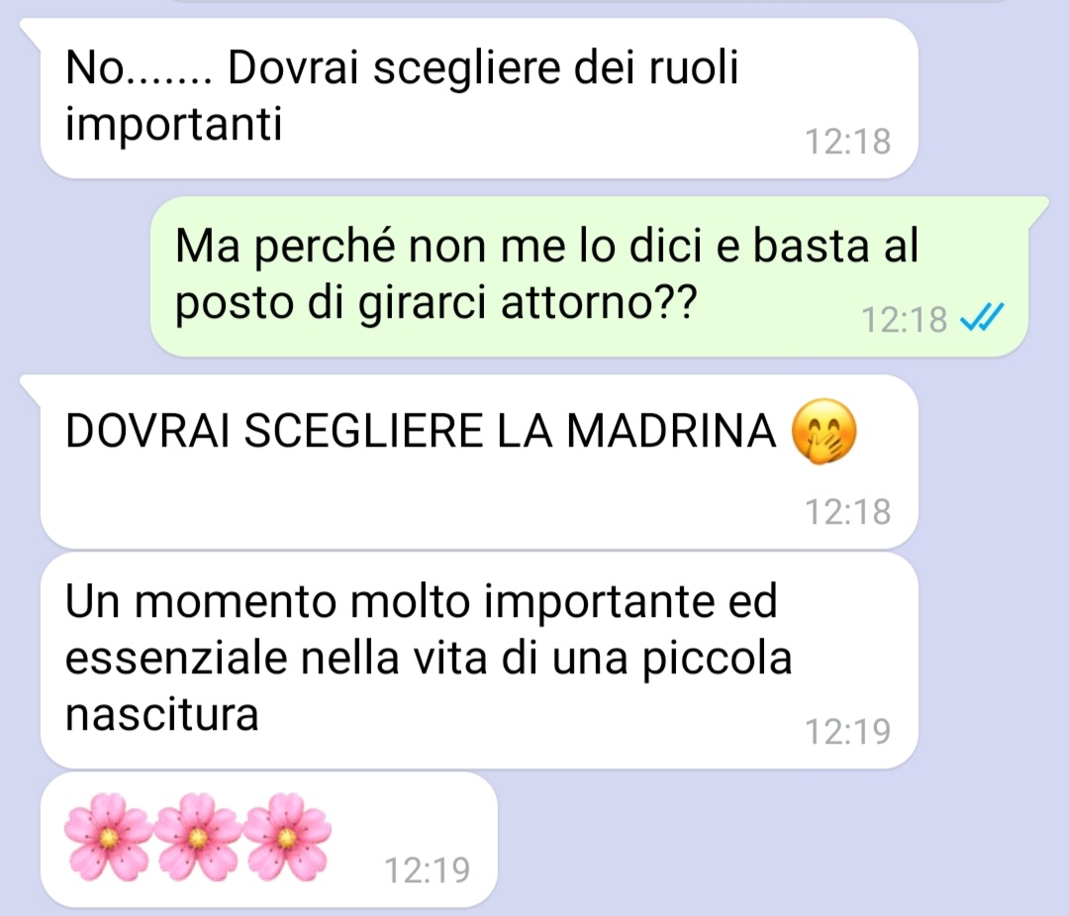The width and height of the screenshot is (1069, 916).
Task: Select the flower emoji message bubble
Action: [269, 840]
